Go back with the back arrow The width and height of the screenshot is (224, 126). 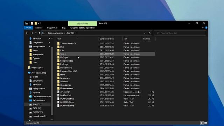(x=27, y=33)
